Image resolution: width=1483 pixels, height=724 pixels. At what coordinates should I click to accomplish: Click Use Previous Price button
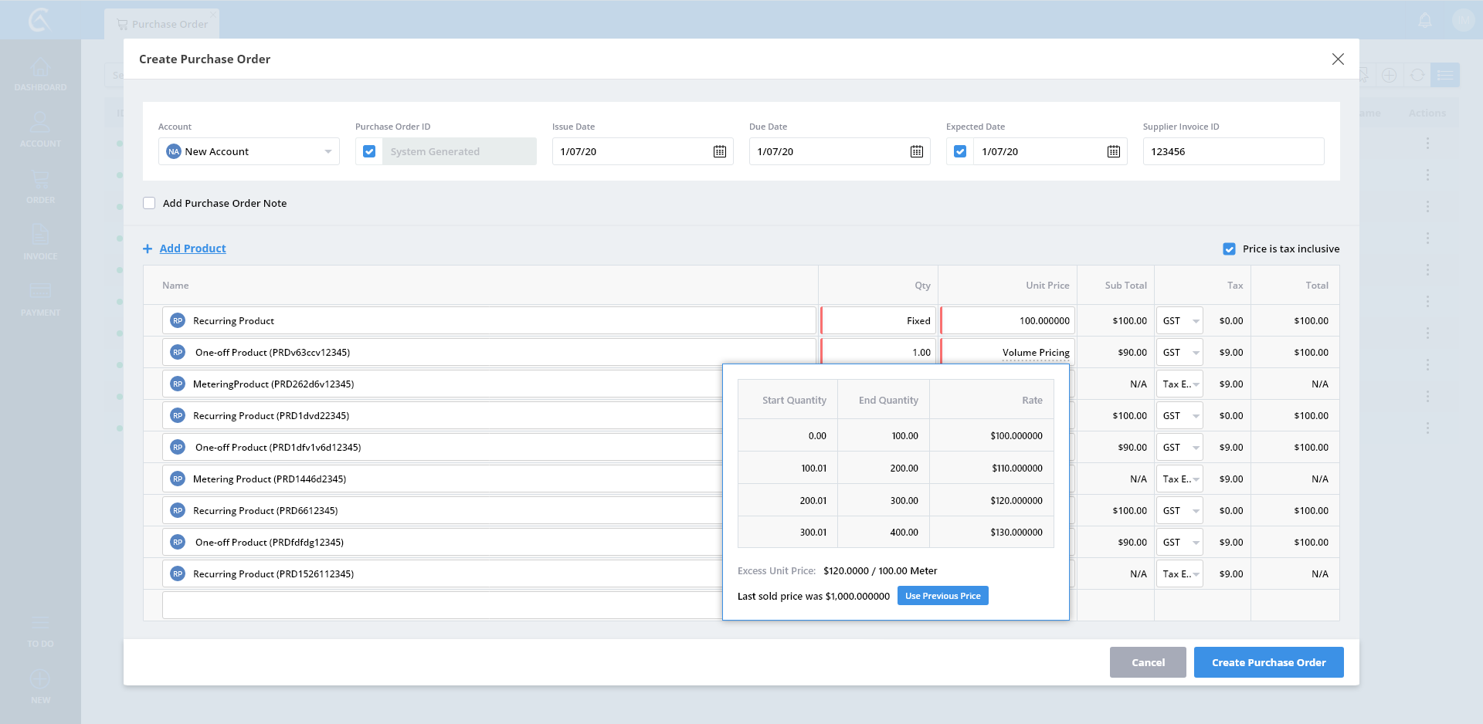coord(942,596)
